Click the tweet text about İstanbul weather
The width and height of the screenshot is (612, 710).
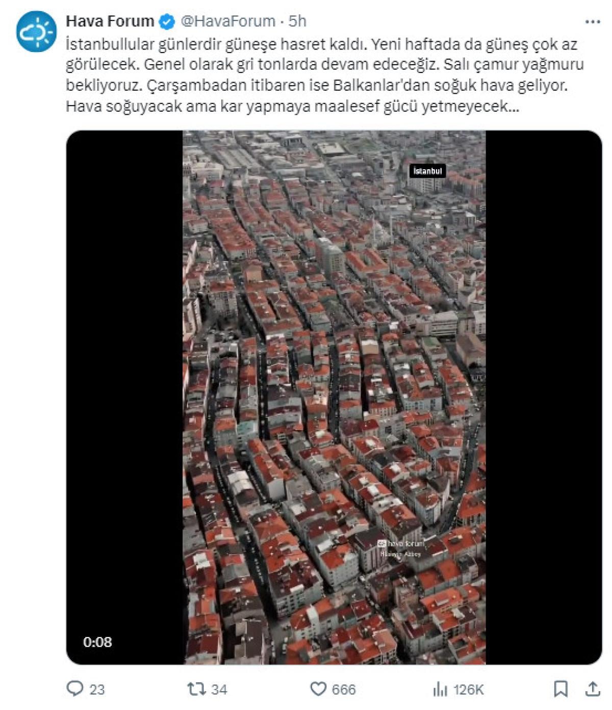point(325,75)
